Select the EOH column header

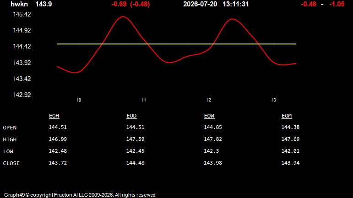(x=54, y=116)
